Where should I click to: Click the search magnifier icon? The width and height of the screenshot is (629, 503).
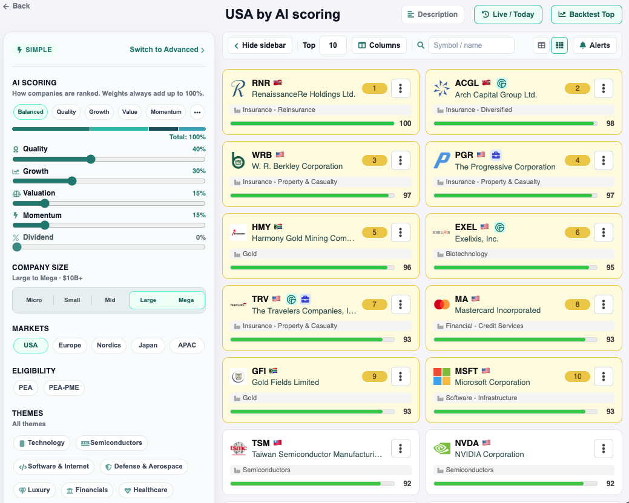(420, 45)
